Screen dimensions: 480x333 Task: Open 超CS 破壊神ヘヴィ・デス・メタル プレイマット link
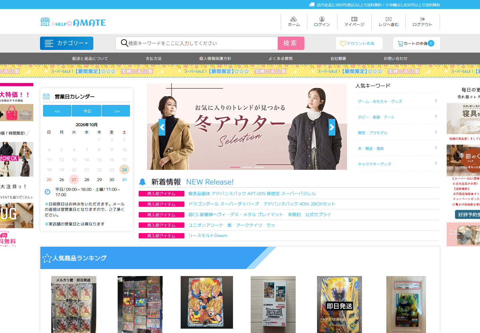pyautogui.click(x=260, y=214)
